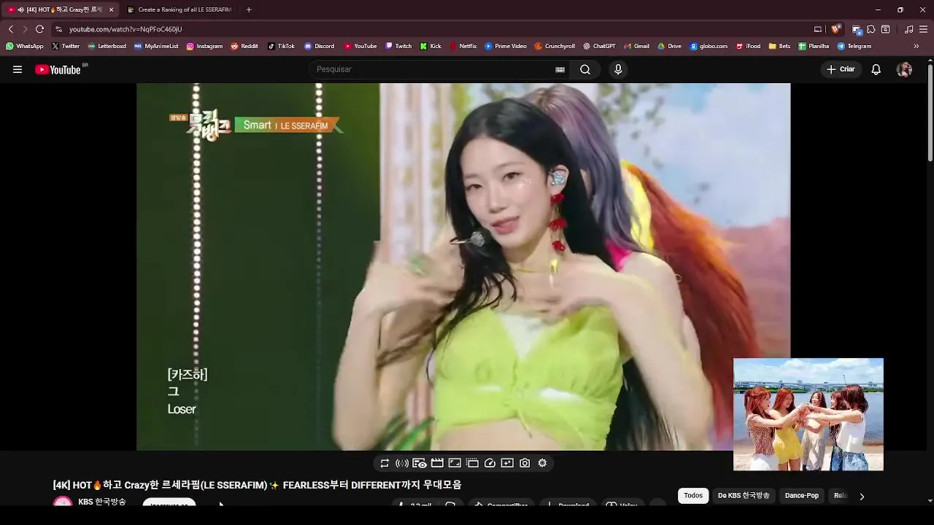Image resolution: width=934 pixels, height=525 pixels.
Task: Start voice search with the microphone
Action: (618, 69)
